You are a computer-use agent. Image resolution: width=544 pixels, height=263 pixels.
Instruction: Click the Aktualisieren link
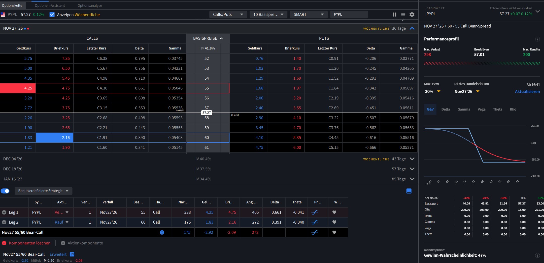[527, 92]
